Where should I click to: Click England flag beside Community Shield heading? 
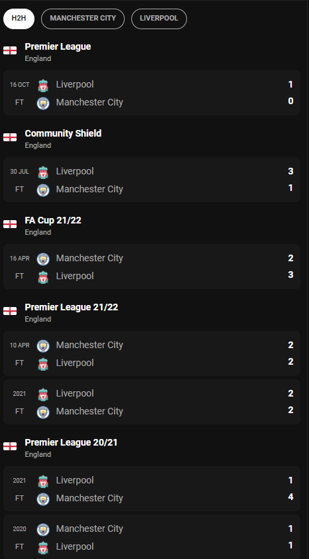click(x=10, y=137)
